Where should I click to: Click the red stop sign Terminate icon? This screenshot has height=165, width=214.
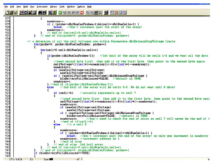pos(82,13)
